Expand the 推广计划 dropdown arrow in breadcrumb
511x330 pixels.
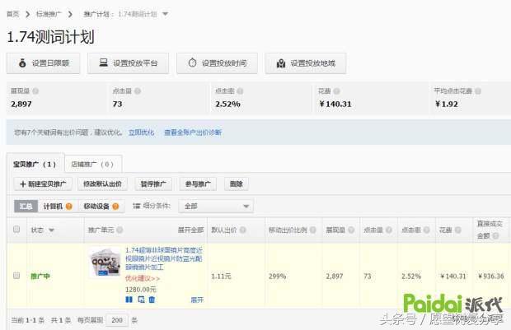click(165, 14)
